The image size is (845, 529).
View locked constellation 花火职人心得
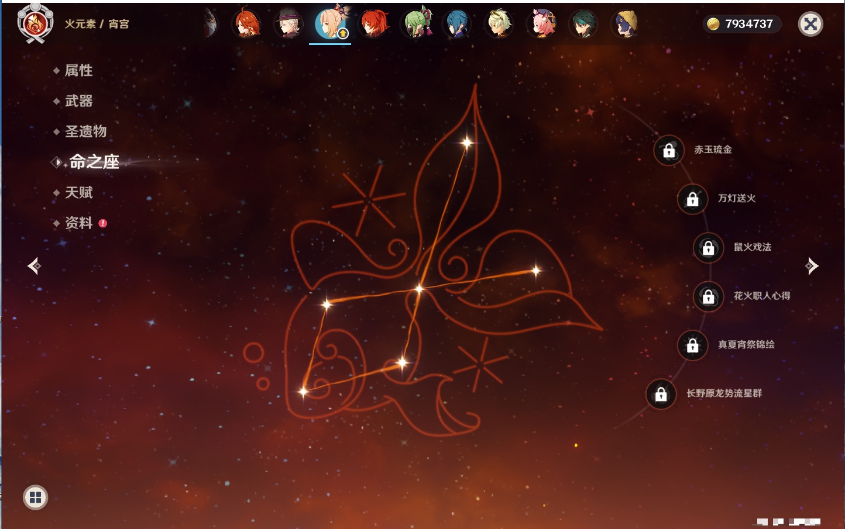709,296
